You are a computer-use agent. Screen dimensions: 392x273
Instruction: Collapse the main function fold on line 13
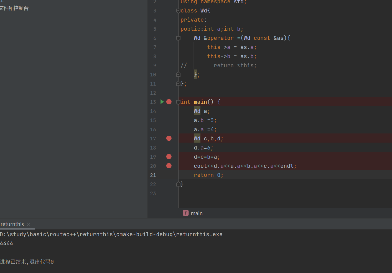tap(178, 102)
